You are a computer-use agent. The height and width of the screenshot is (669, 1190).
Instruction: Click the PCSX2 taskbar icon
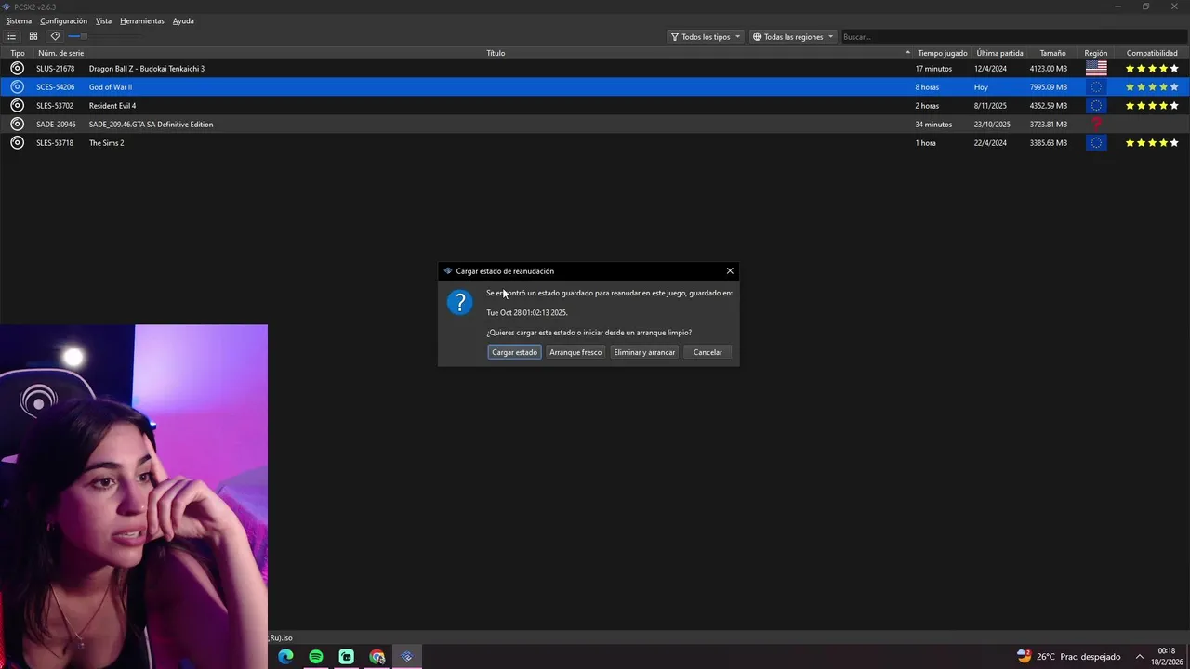406,657
